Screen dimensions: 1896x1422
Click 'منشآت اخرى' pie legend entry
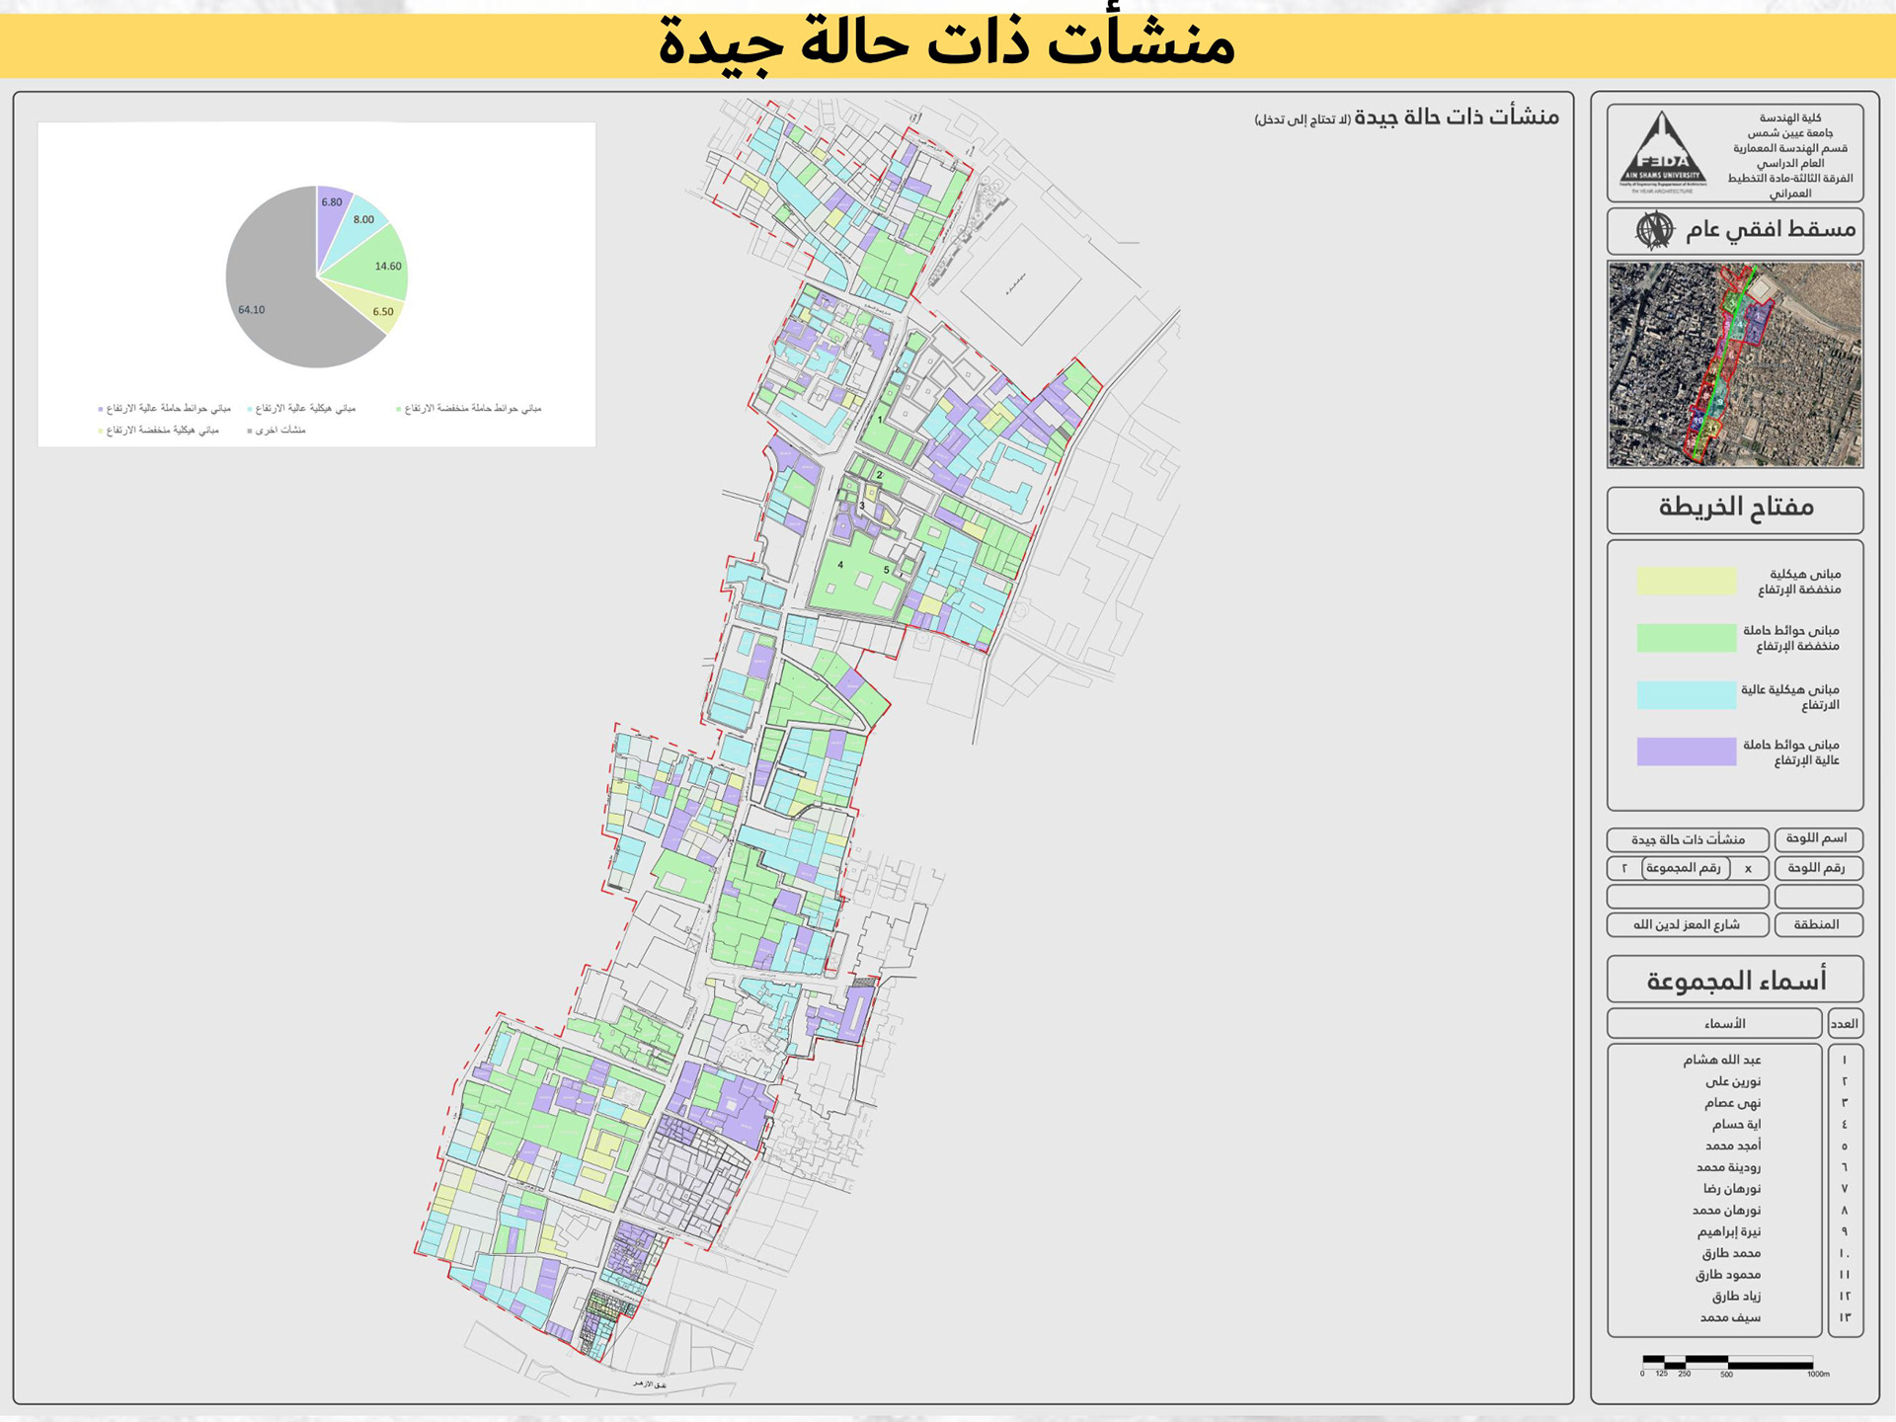point(279,431)
